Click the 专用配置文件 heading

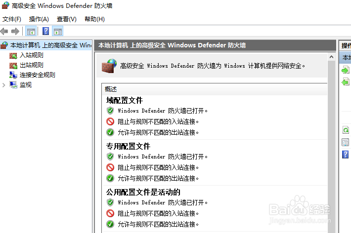click(x=128, y=146)
